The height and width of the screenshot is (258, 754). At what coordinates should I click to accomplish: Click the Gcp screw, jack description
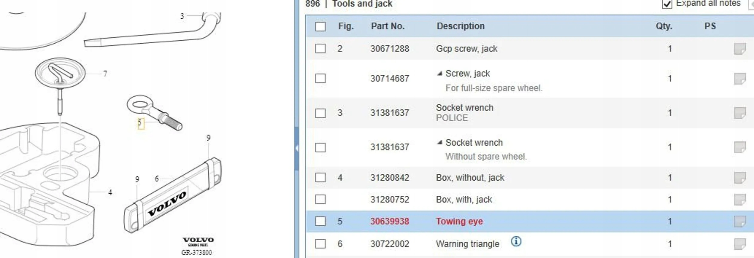pos(467,49)
